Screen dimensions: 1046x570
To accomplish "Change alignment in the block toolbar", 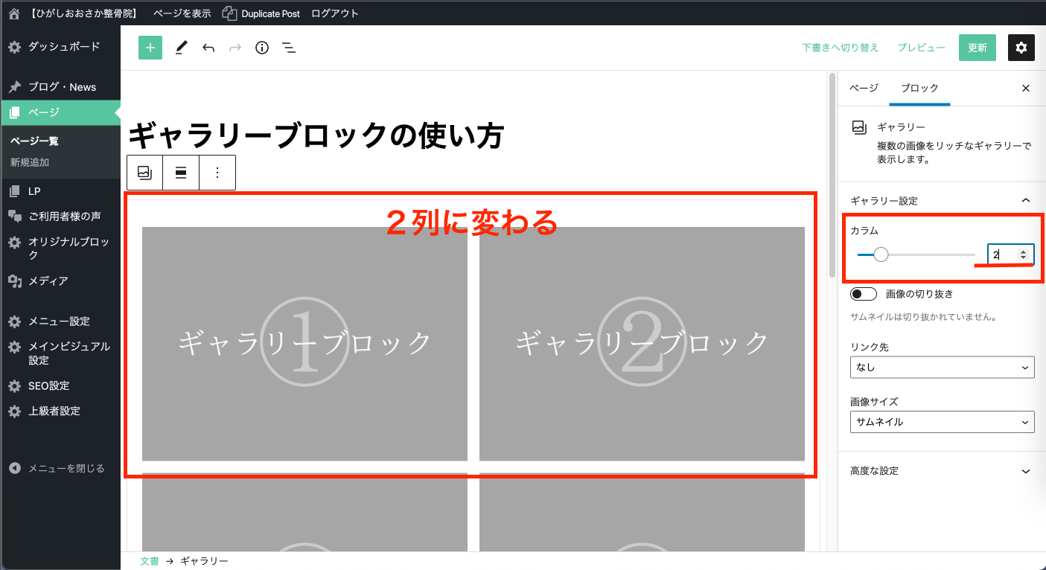I will pyautogui.click(x=181, y=173).
